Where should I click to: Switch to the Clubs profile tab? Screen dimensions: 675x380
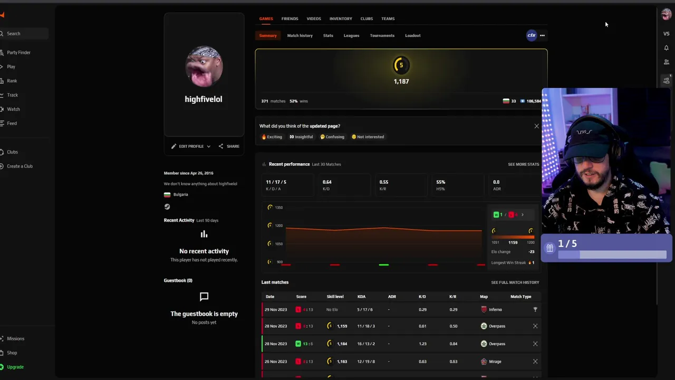(367, 19)
